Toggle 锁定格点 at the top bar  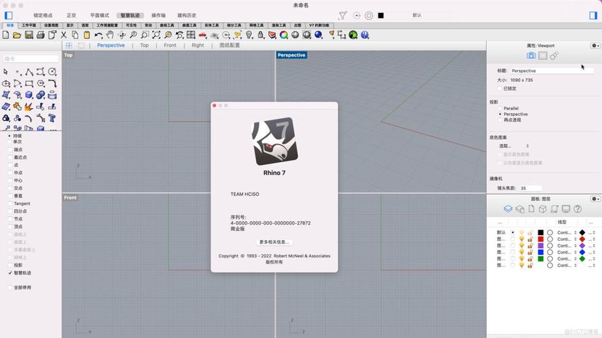pos(43,16)
